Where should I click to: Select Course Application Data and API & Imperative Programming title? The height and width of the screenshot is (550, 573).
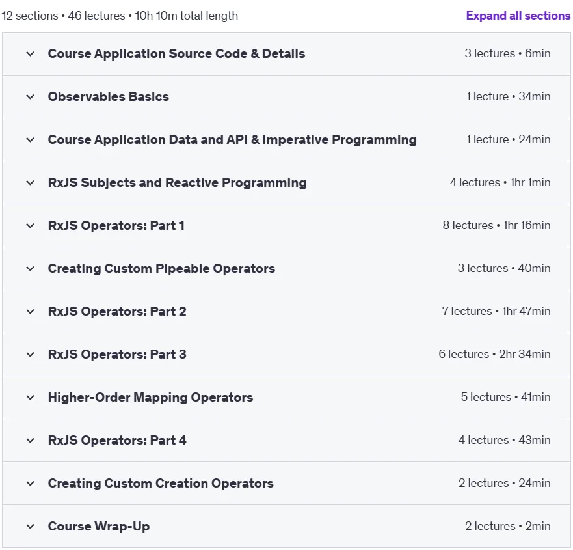[232, 140]
